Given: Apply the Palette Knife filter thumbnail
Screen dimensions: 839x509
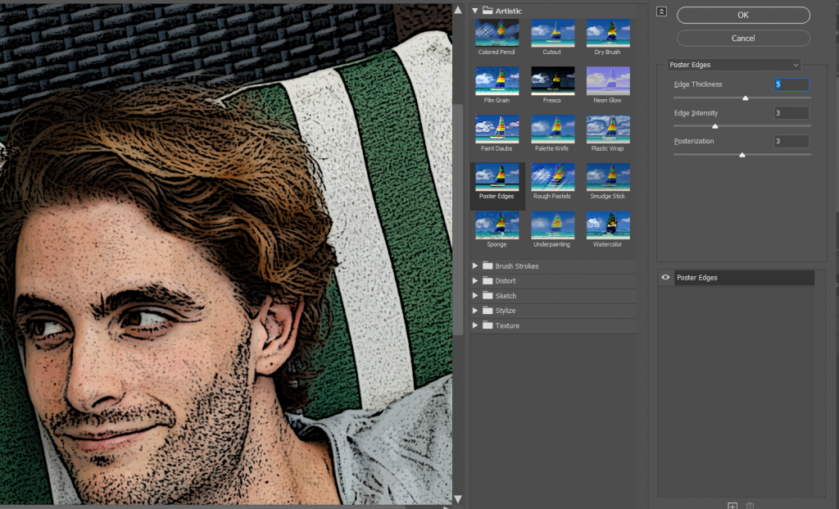Looking at the screenshot, I should coord(552,129).
